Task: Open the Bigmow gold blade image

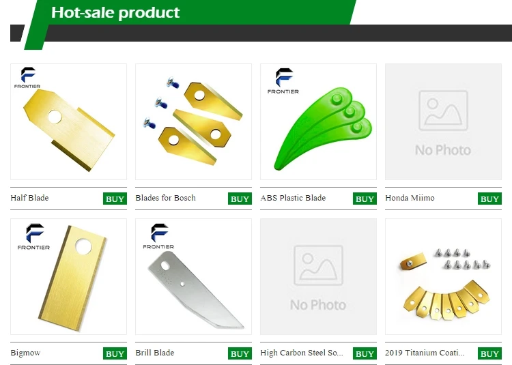Action: pos(68,276)
